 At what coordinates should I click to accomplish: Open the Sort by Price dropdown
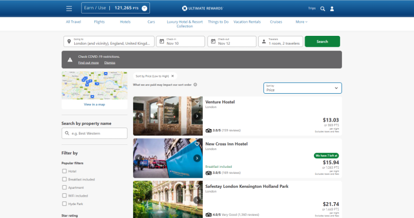tap(302, 88)
